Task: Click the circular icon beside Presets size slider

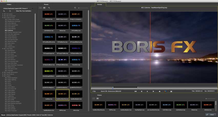Action: pyautogui.click(x=75, y=8)
